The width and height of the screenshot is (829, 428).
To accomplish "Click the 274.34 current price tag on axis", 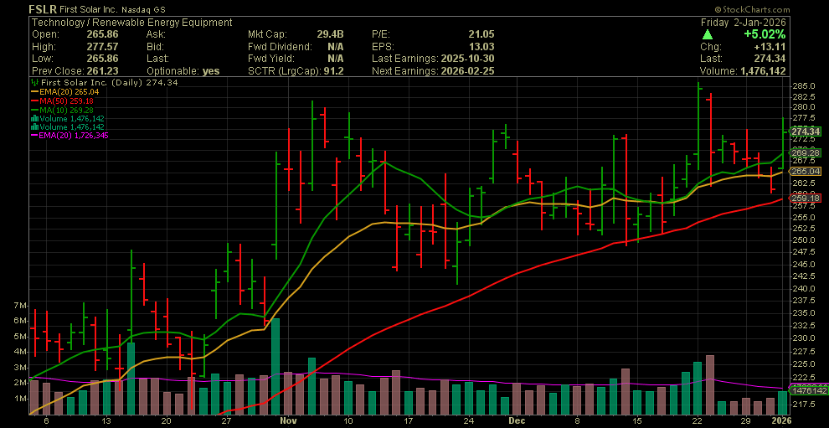I will click(x=804, y=131).
